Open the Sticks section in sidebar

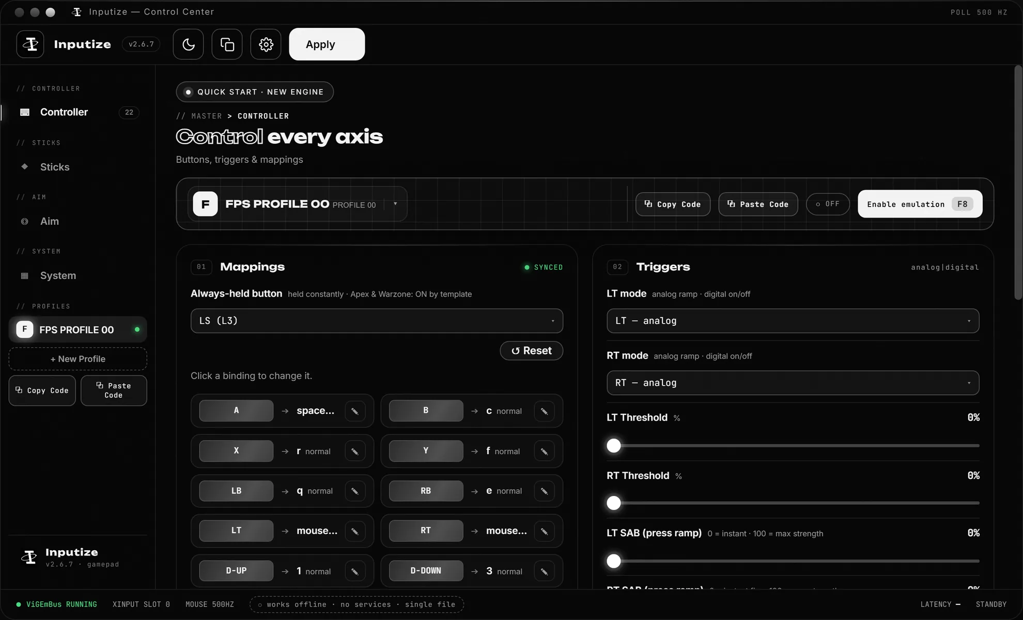click(x=78, y=167)
